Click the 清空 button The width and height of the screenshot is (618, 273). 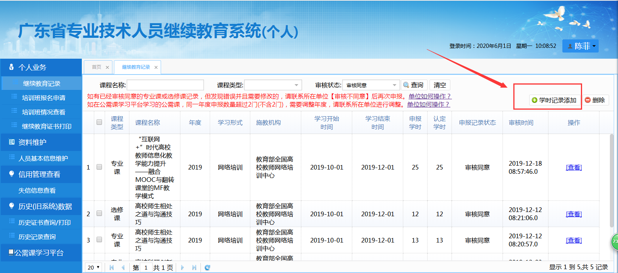[440, 85]
